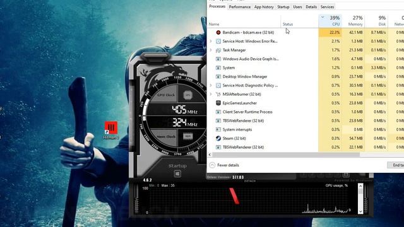The height and width of the screenshot is (227, 404).
Task: Click the horizontal scrollbar left arrow
Action: pyautogui.click(x=210, y=154)
